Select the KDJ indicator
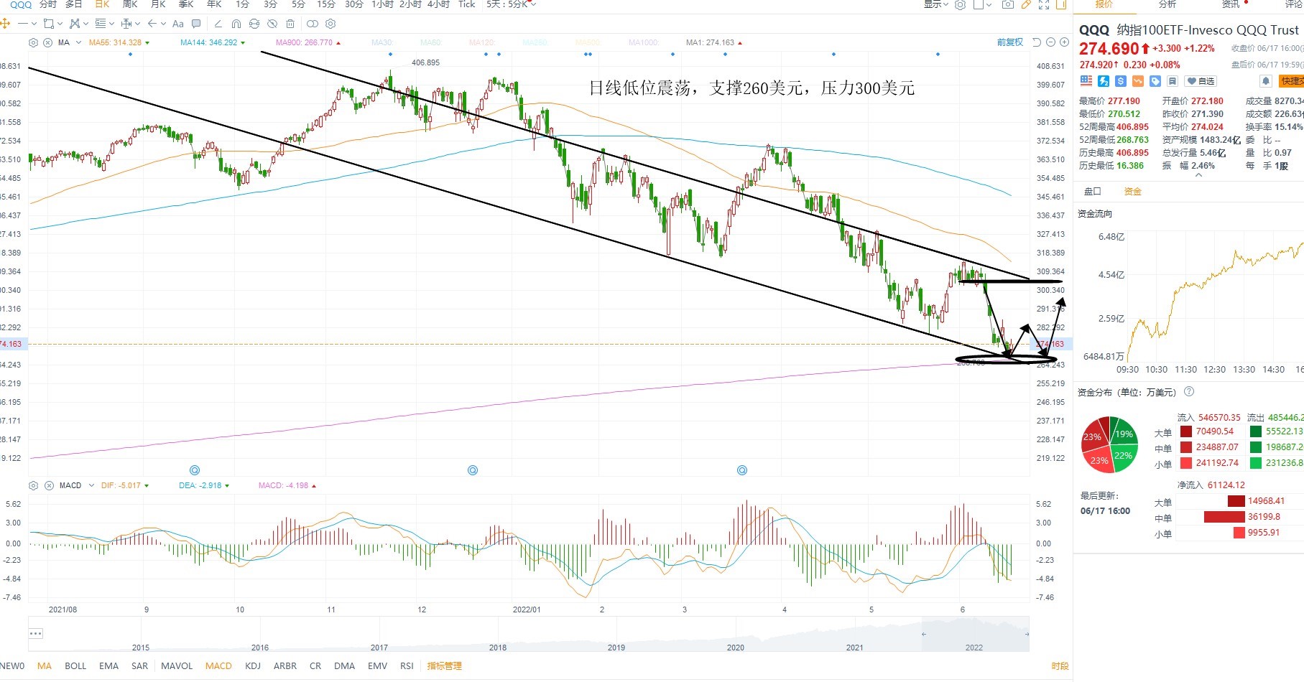 click(x=253, y=665)
